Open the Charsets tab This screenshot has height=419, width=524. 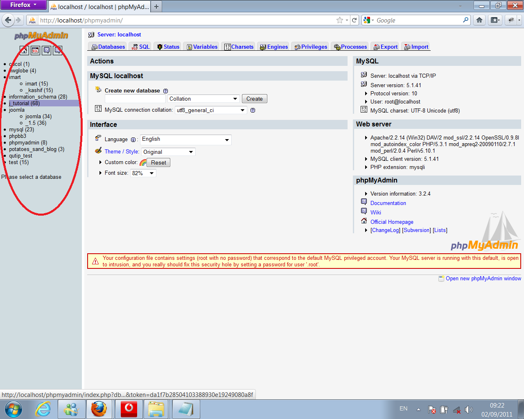(x=239, y=47)
